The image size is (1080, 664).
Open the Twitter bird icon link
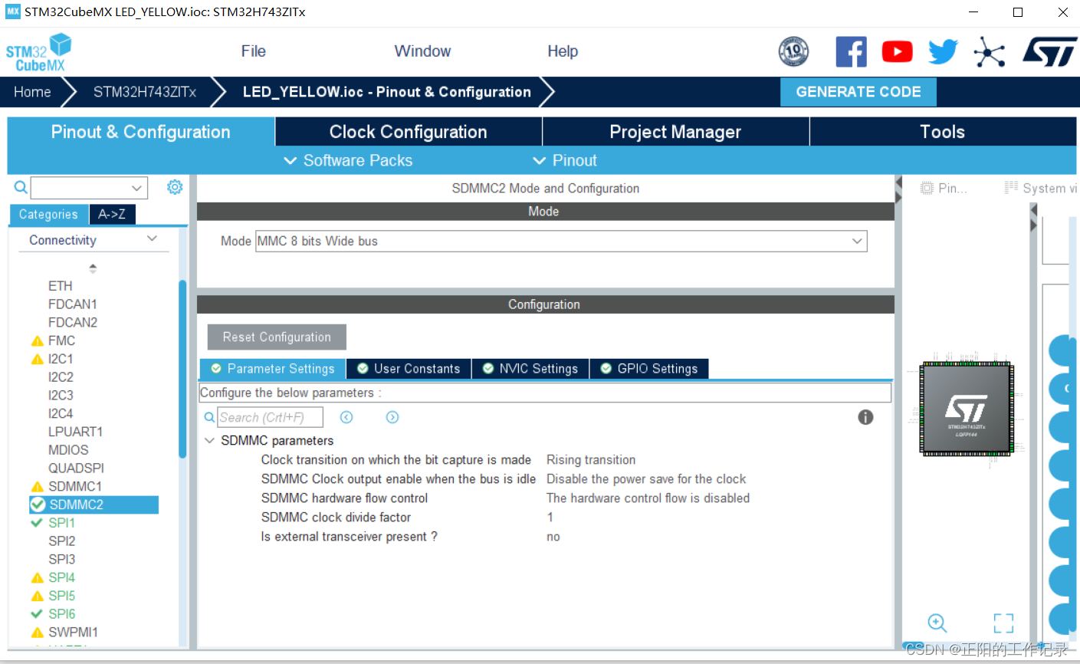tap(943, 52)
